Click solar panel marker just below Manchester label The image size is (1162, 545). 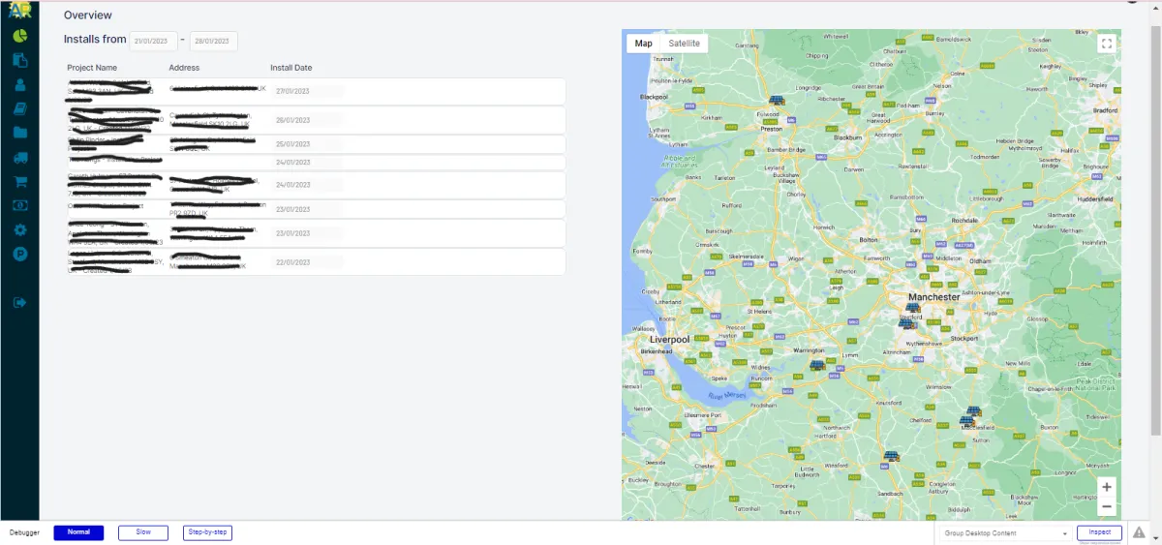[911, 308]
